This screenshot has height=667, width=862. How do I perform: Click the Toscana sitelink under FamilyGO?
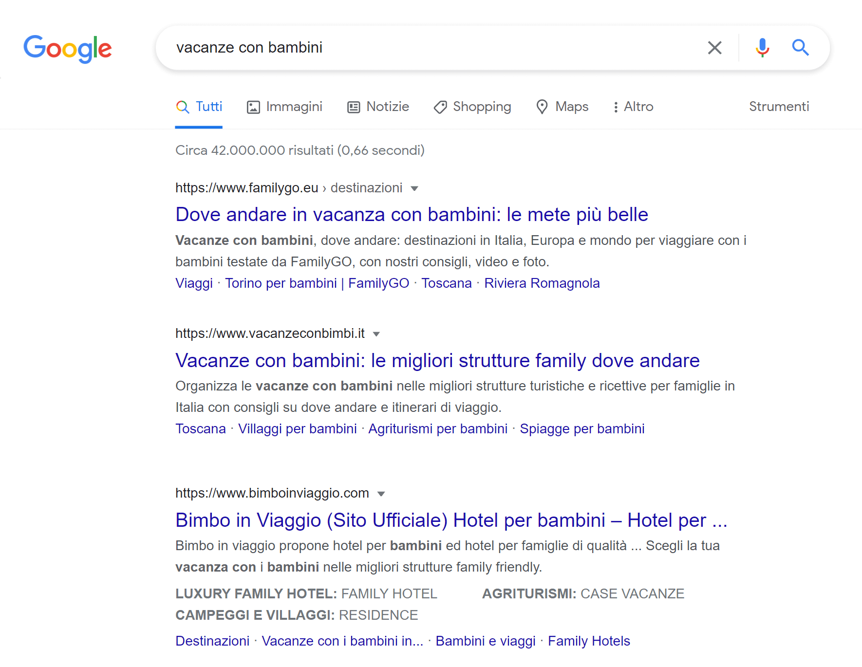[x=447, y=283]
